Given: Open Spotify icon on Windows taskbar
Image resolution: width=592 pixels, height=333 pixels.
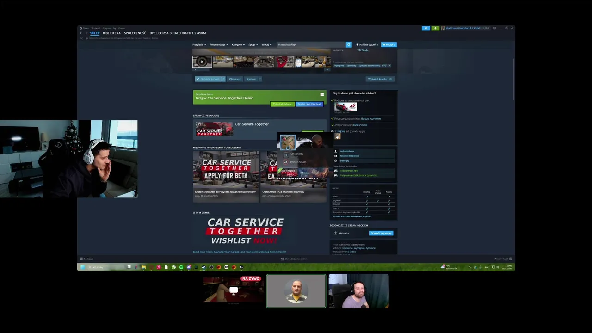Looking at the screenshot, I should pos(181,267).
